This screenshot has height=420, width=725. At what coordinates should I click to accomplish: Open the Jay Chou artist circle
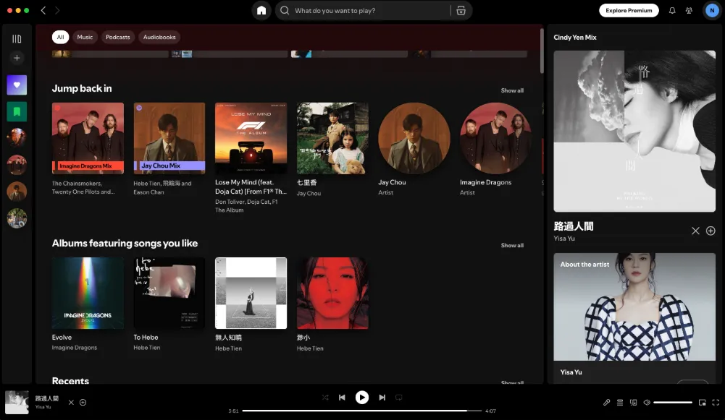click(x=414, y=139)
